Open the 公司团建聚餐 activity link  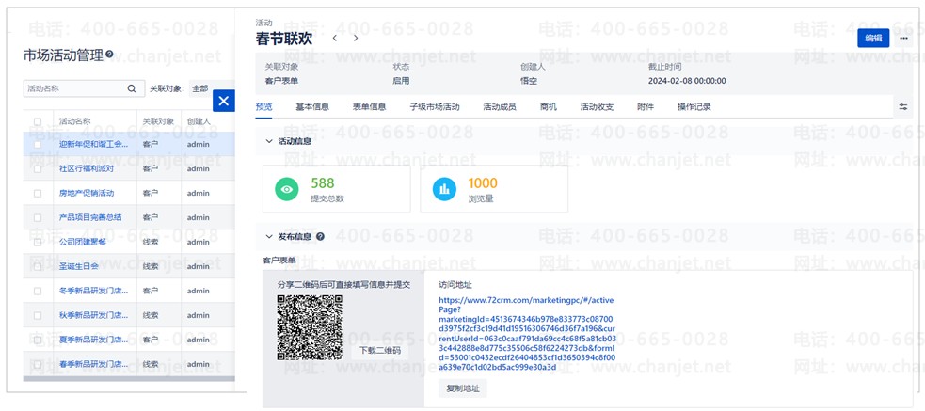83,242
